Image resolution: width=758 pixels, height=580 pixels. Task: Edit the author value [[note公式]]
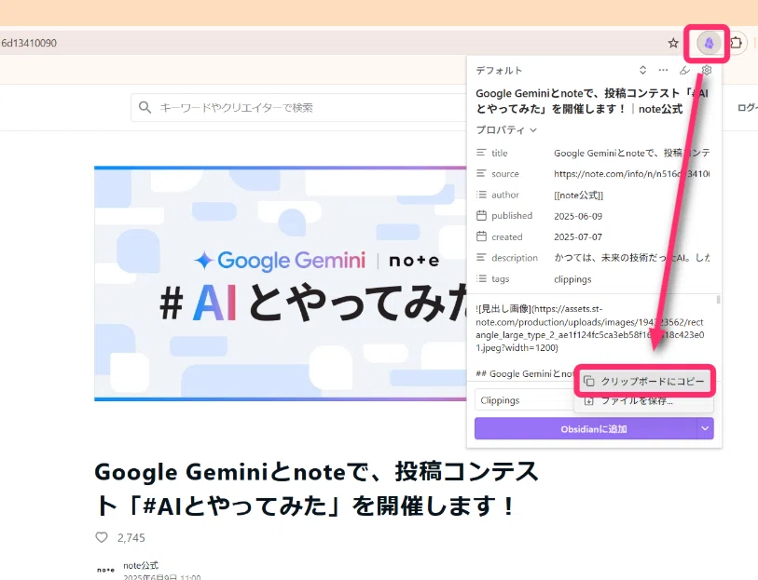click(578, 195)
